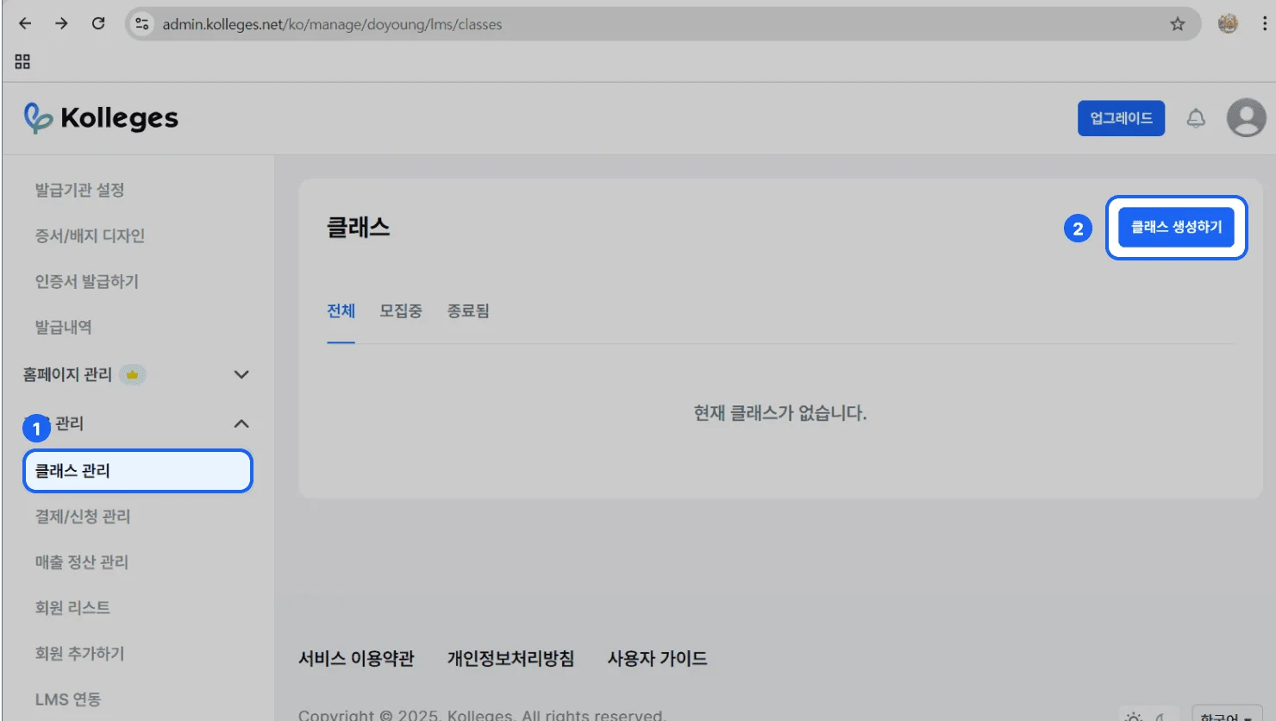Open the 사용자 가이드 footer link
1276x721 pixels.
[657, 659]
